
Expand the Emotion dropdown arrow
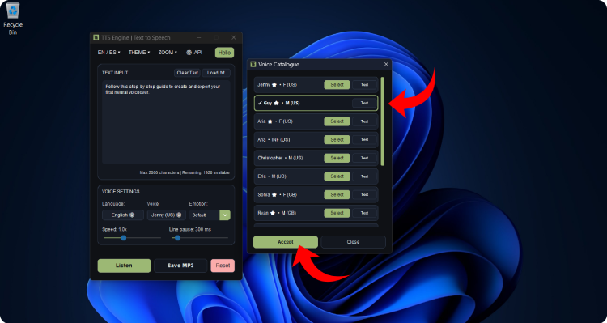[x=225, y=215]
